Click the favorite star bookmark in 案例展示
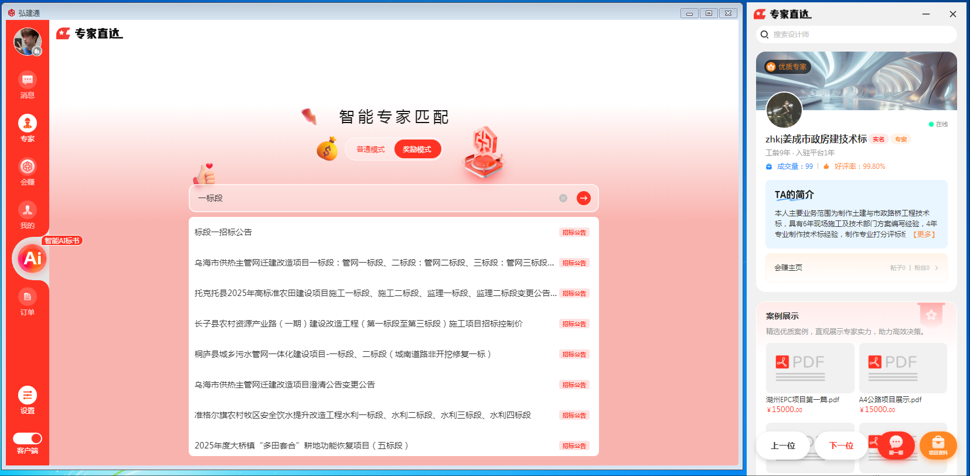Image resolution: width=970 pixels, height=476 pixels. coord(931,315)
